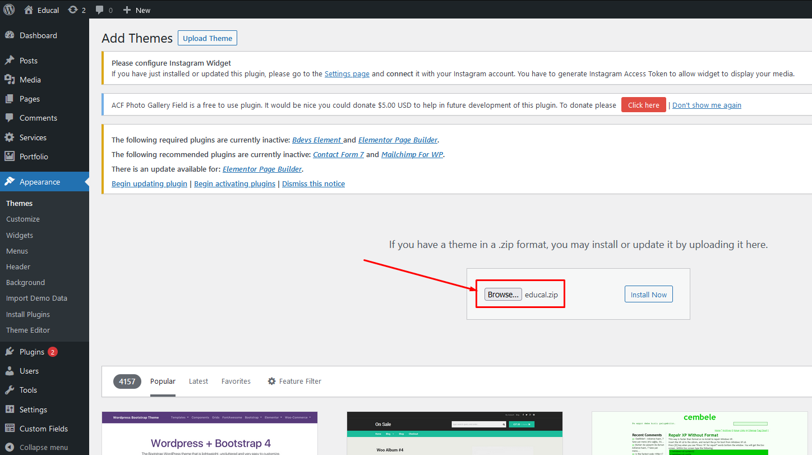This screenshot has width=812, height=455.
Task: Open the Bdevs Element link
Action: [317, 140]
